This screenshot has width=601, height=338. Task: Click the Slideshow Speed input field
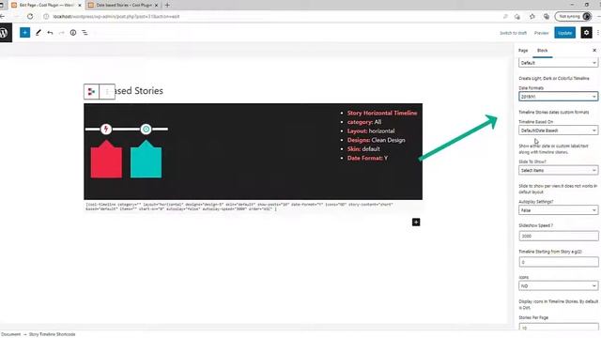coord(559,236)
